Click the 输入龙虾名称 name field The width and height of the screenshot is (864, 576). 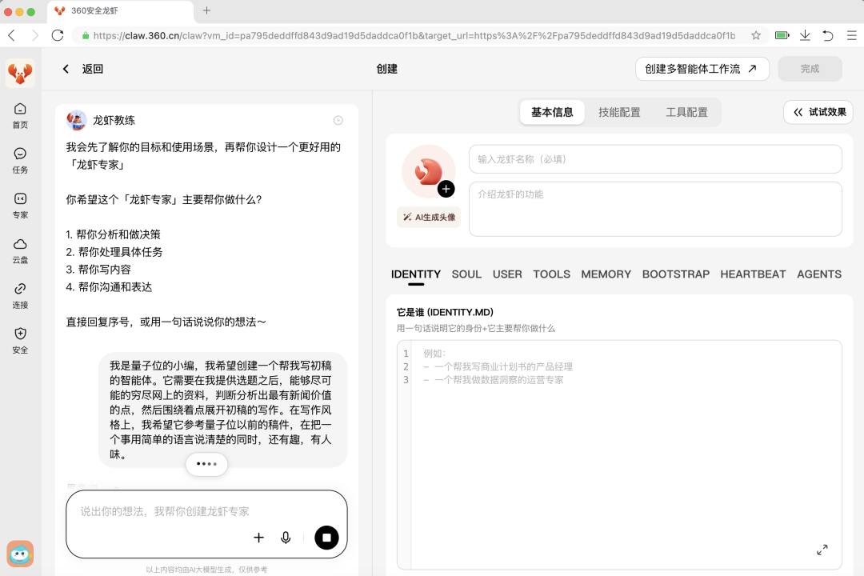[x=655, y=159]
